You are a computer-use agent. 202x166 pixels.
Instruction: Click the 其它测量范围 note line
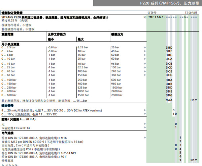(x=44, y=101)
